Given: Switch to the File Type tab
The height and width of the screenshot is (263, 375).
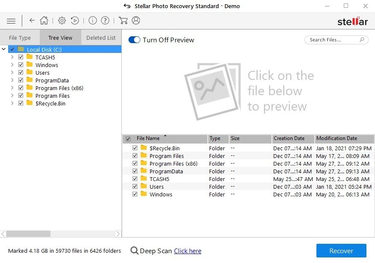Looking at the screenshot, I should click(x=20, y=38).
